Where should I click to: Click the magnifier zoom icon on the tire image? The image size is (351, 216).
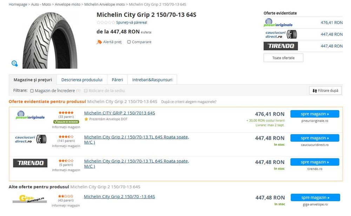coord(15,63)
